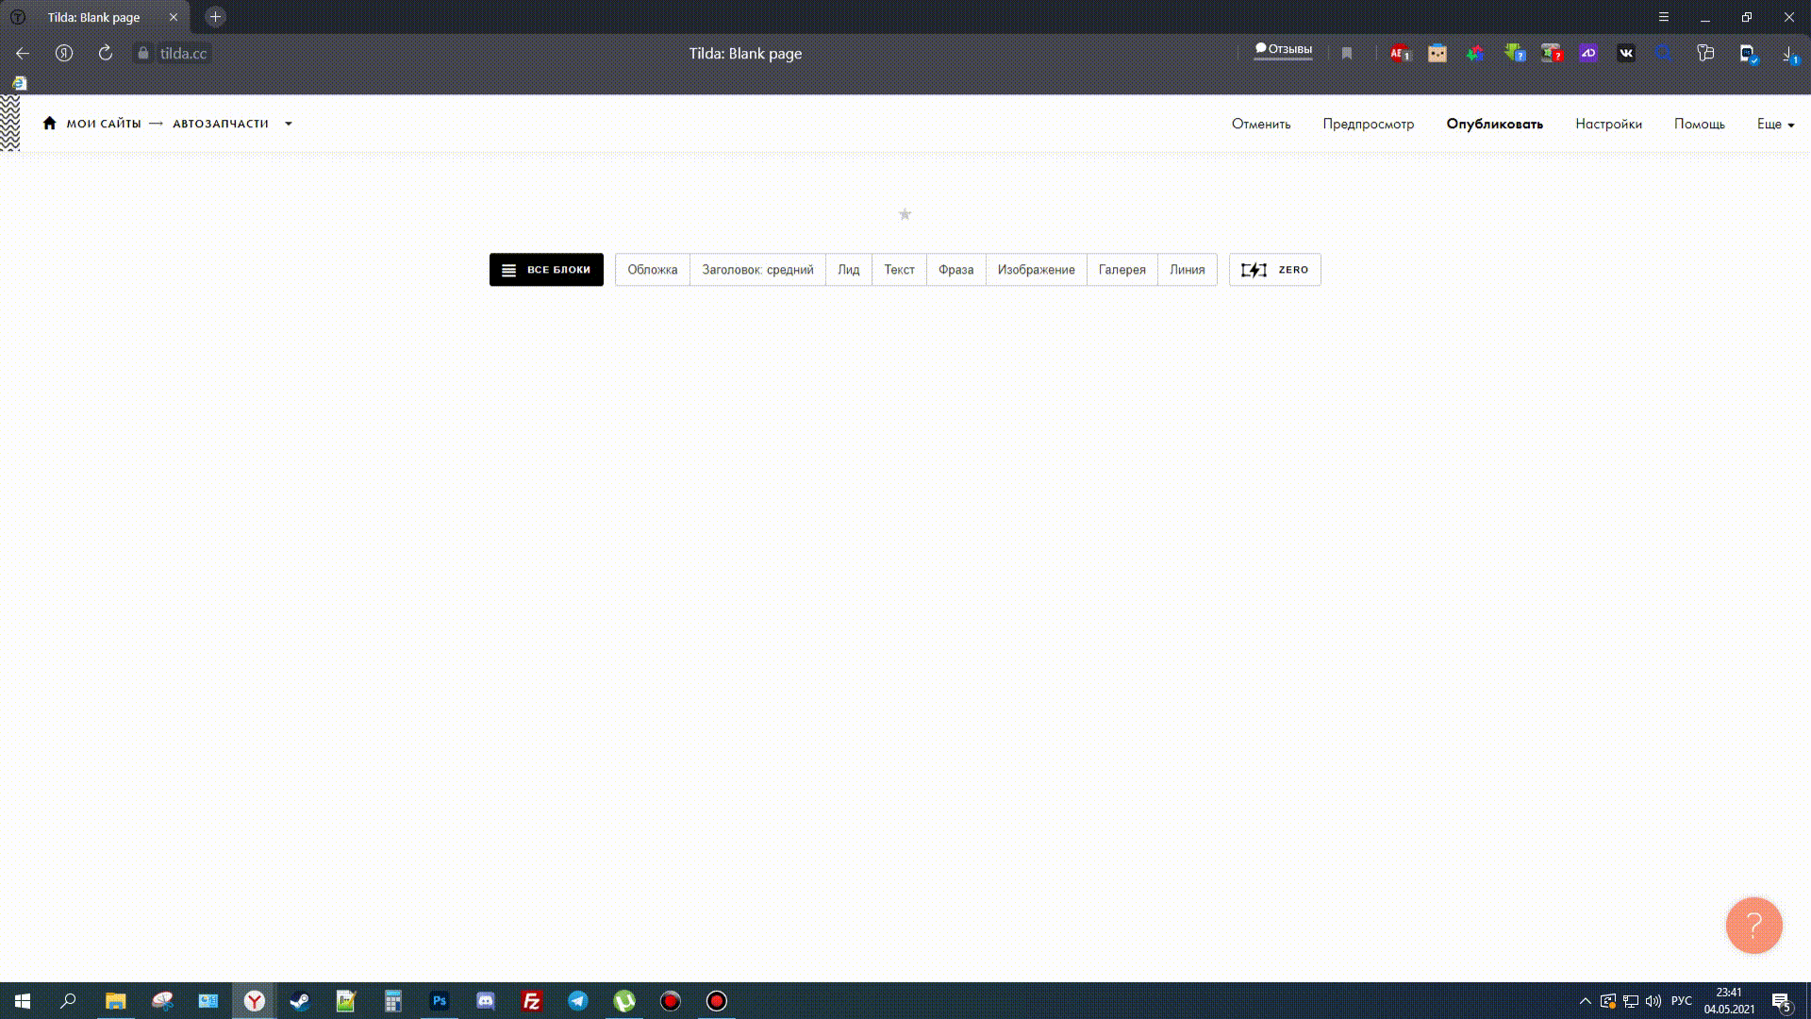Open page Настройки
Viewport: 1811px width, 1019px height.
(1608, 124)
